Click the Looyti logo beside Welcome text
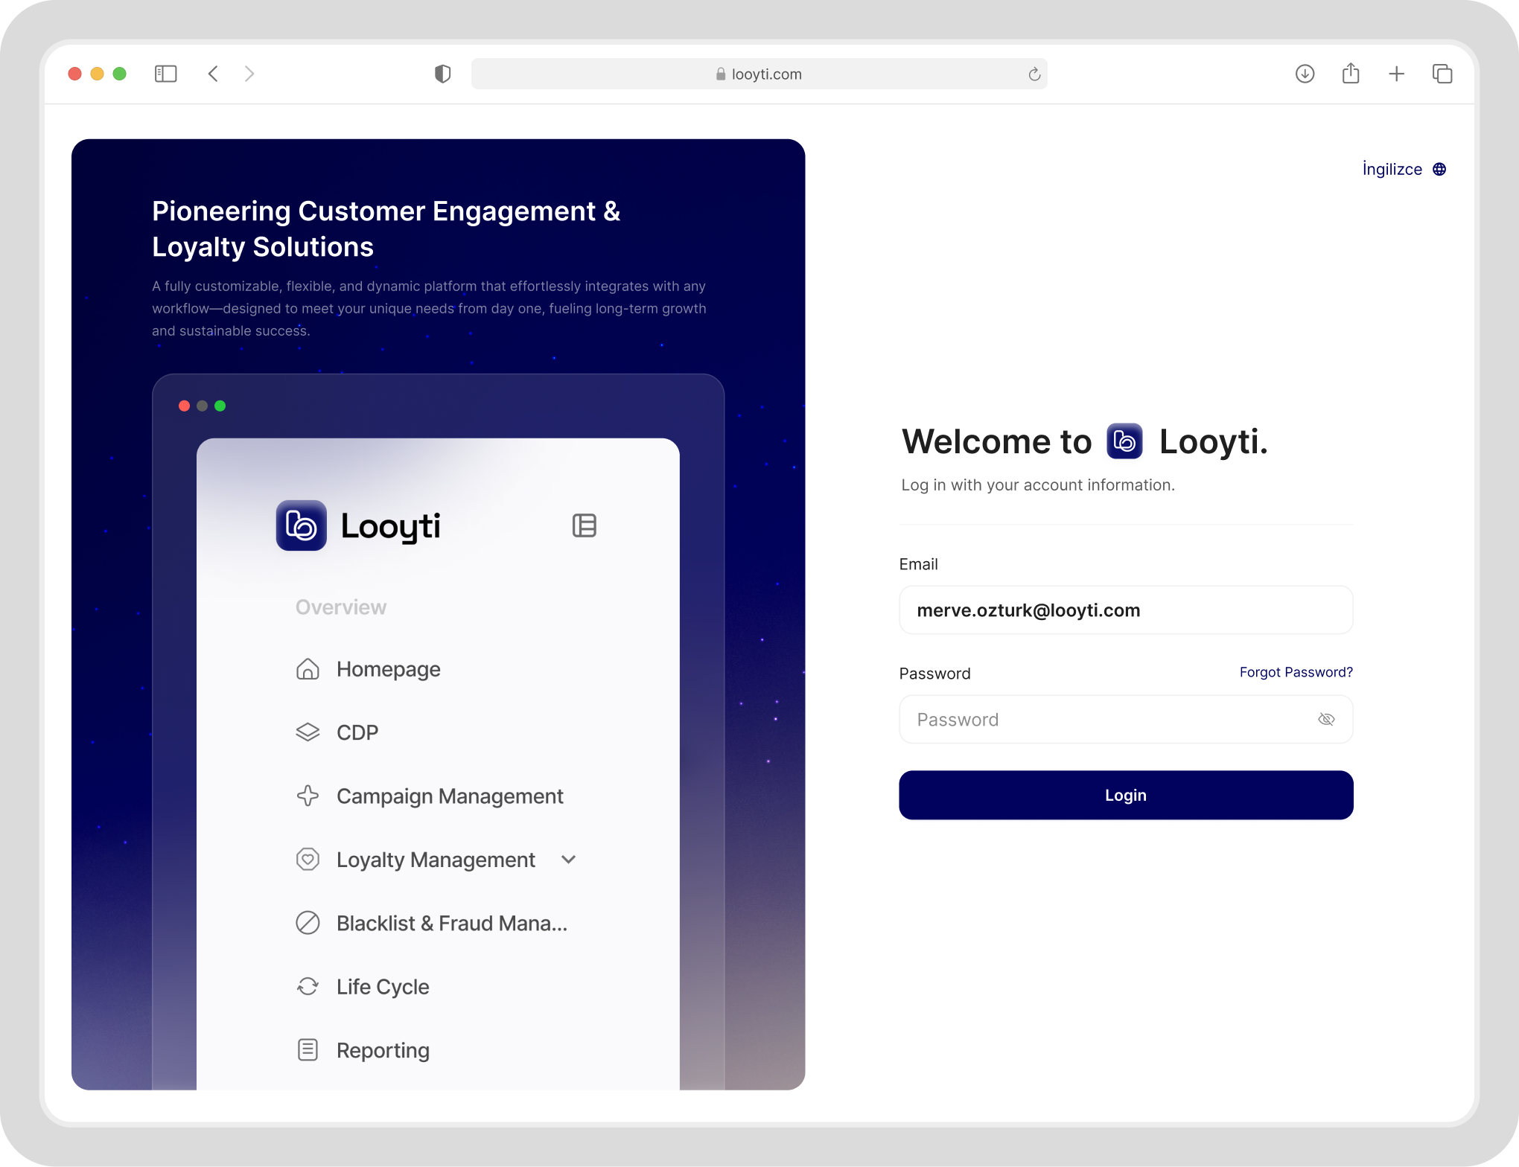Viewport: 1519px width, 1167px height. pyautogui.click(x=1124, y=441)
